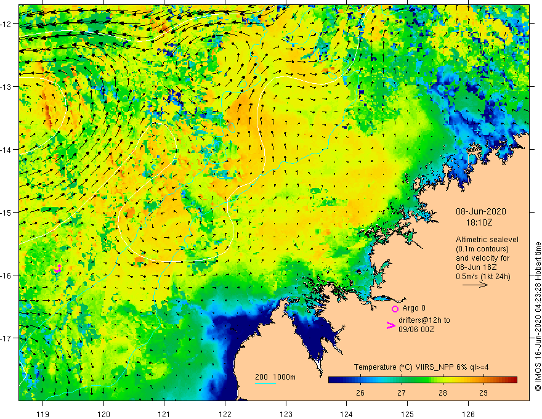Click the velocity scale reference arrow
This screenshot has width=542, height=419.
tap(475, 285)
